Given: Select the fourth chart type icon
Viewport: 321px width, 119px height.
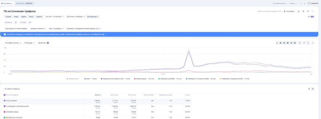Looking at the screenshot, I should [288, 43].
